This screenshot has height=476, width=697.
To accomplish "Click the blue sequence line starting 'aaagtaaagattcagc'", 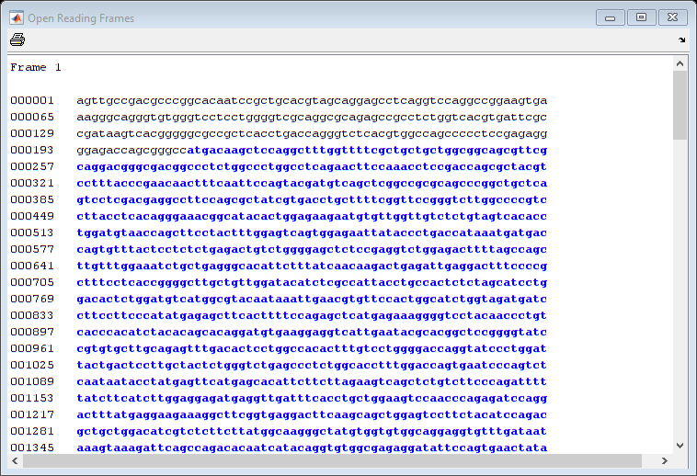I will click(x=312, y=448).
